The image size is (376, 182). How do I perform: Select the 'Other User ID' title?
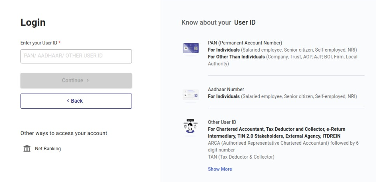(222, 123)
